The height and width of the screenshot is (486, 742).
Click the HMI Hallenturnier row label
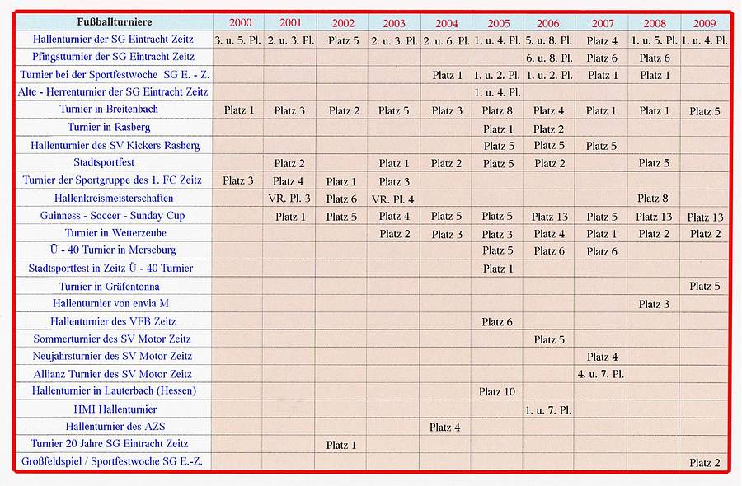pos(115,409)
